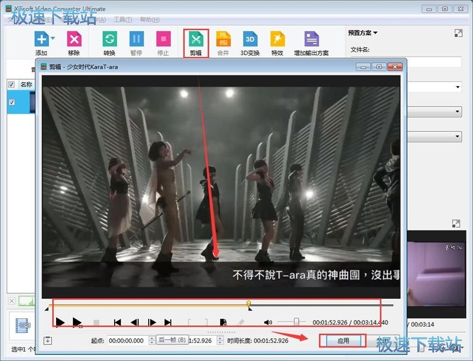Screen dimensions: 473x361
Task: Click the 名称 column header
Action: point(26,84)
